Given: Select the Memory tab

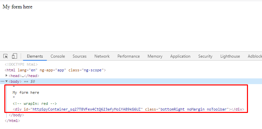Looking at the screenshot, I should coord(155,56).
